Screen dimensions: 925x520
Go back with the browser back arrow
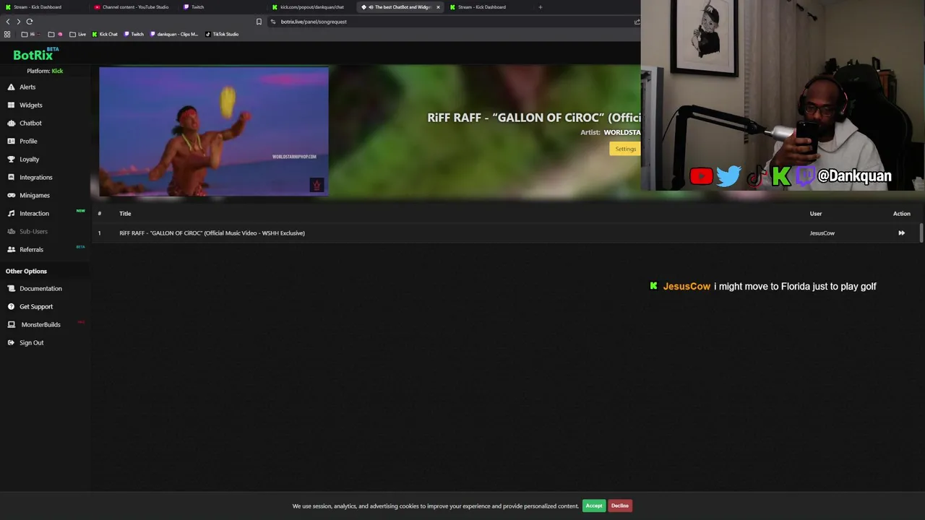coord(8,22)
